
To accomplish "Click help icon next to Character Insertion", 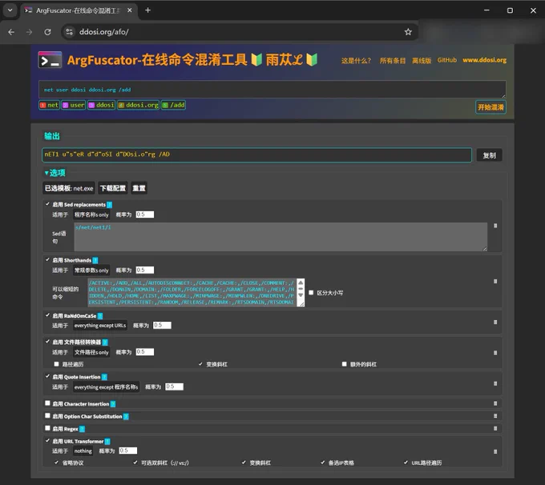I will point(113,404).
